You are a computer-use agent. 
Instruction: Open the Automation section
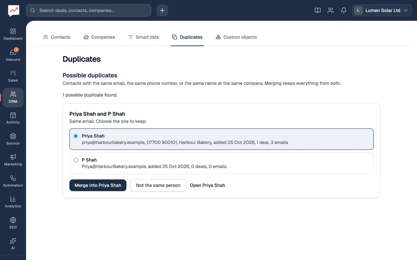point(13,181)
